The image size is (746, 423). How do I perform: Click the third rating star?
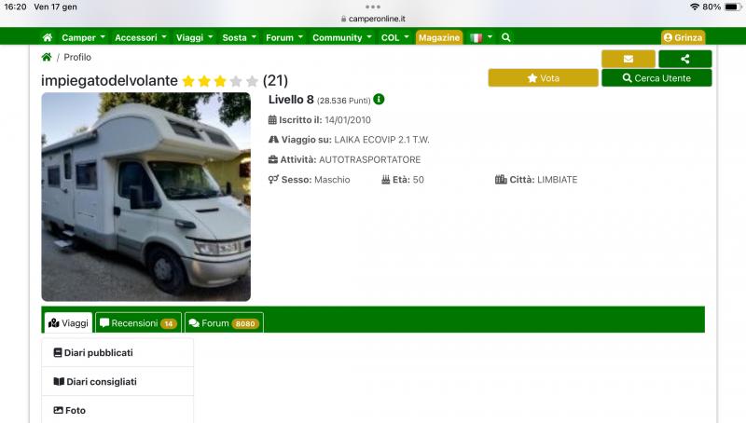coord(220,81)
